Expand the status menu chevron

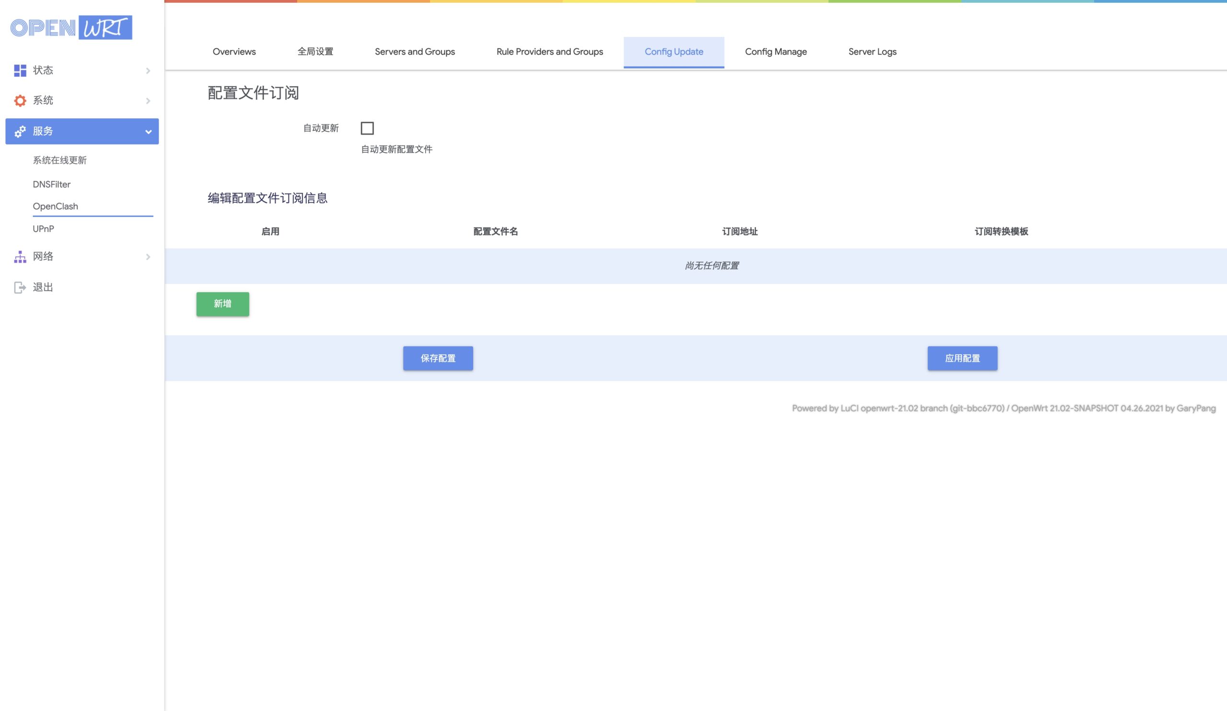coord(148,71)
